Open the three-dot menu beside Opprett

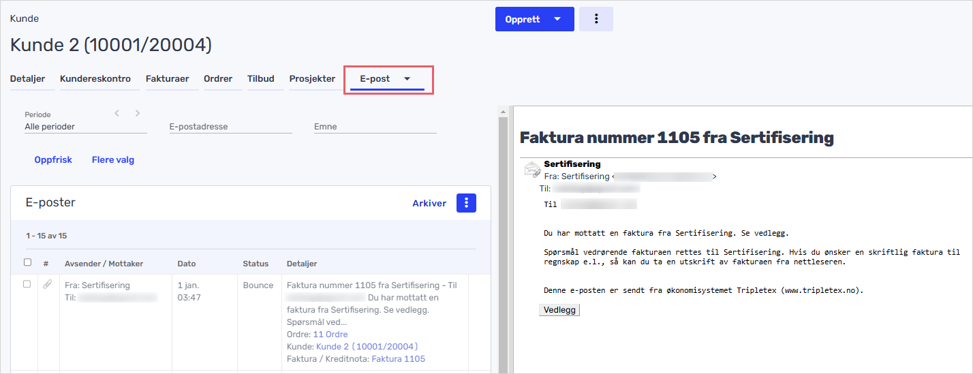pyautogui.click(x=596, y=19)
